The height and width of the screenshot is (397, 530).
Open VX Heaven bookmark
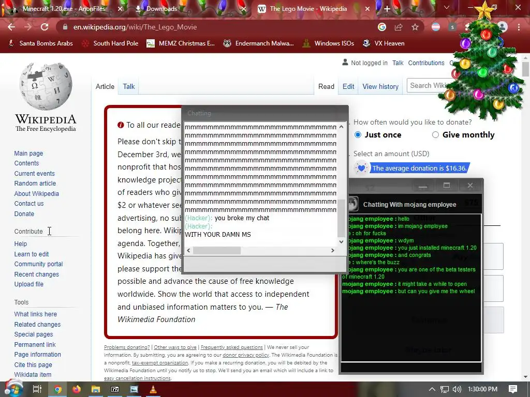384,43
